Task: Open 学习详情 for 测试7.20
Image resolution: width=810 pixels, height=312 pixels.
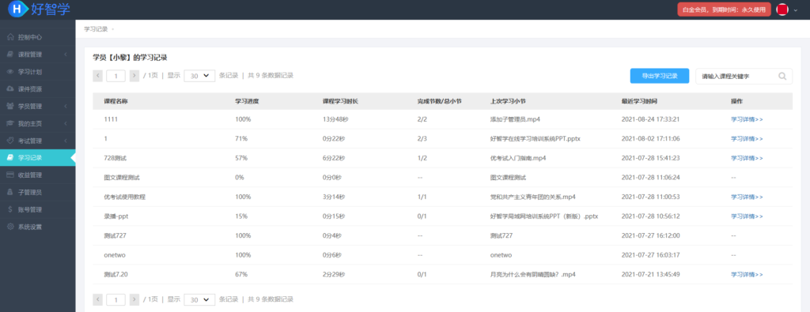Action: point(747,274)
